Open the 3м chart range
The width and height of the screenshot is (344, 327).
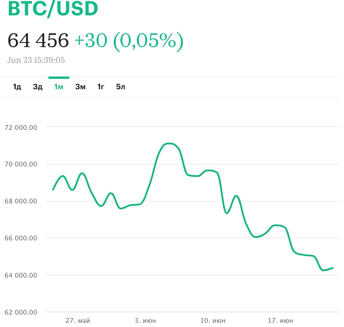pyautogui.click(x=80, y=87)
